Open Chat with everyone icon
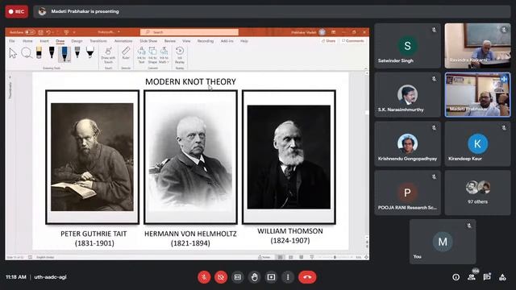Image resolution: width=516 pixels, height=290 pixels. click(x=487, y=277)
